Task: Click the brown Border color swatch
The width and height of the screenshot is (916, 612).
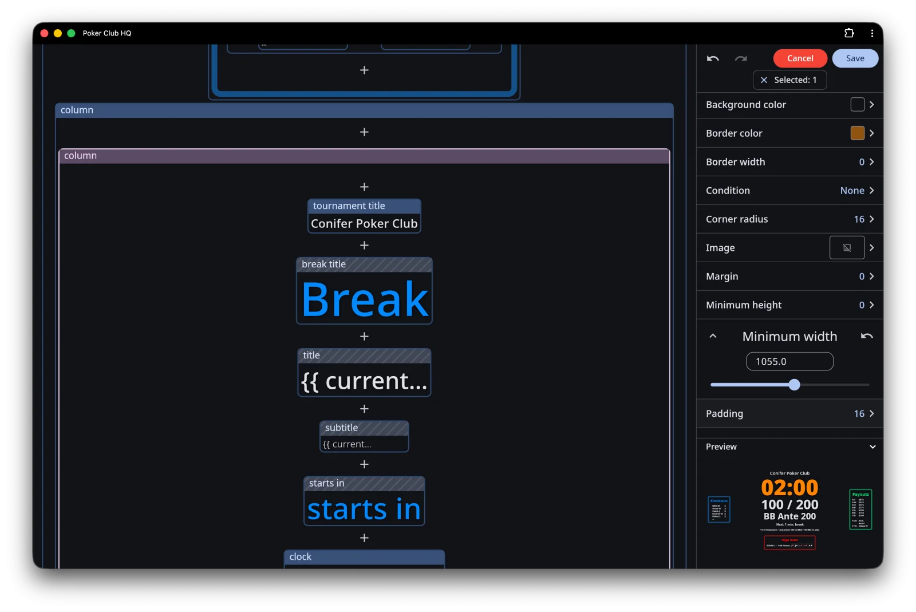Action: (857, 133)
